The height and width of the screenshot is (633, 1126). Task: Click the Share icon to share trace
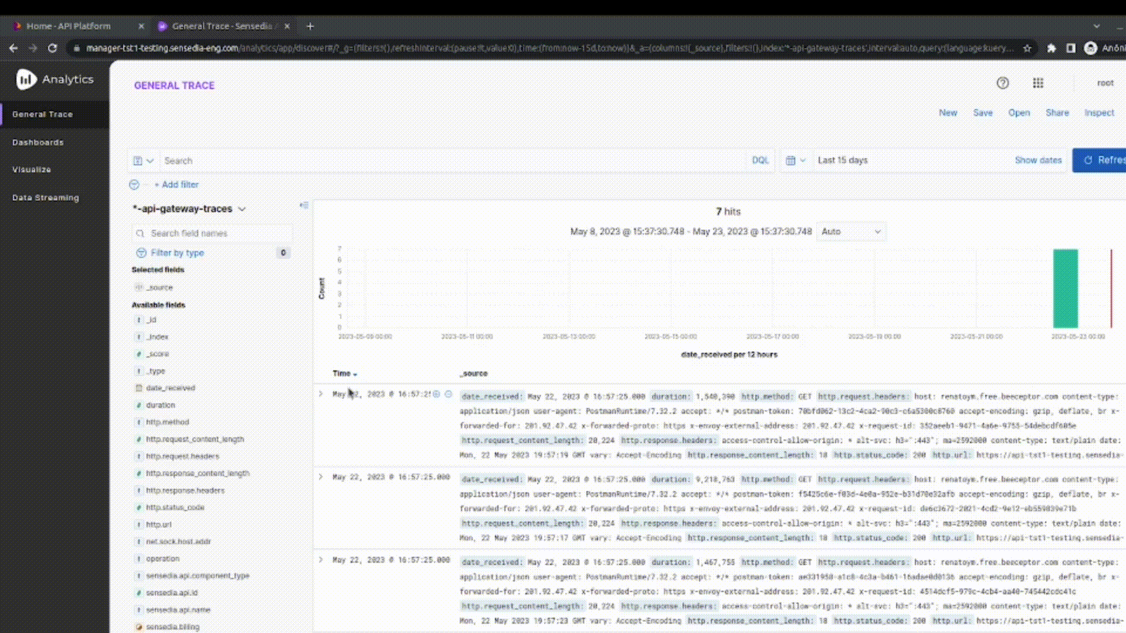1058,113
